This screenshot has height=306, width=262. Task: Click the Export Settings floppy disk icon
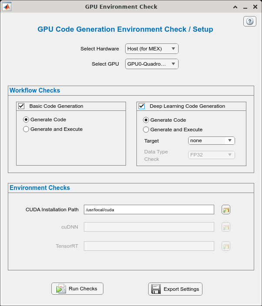156,289
